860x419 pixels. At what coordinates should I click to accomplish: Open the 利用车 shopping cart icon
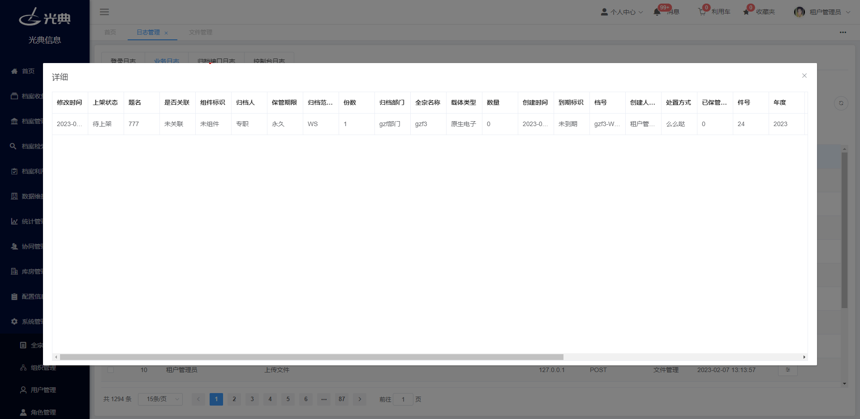[702, 12]
